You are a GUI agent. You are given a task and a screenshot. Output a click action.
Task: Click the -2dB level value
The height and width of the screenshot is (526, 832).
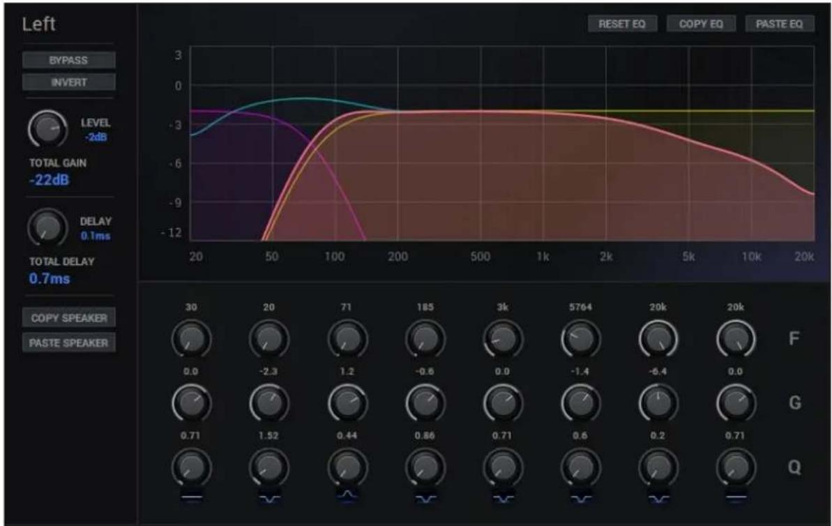point(96,137)
